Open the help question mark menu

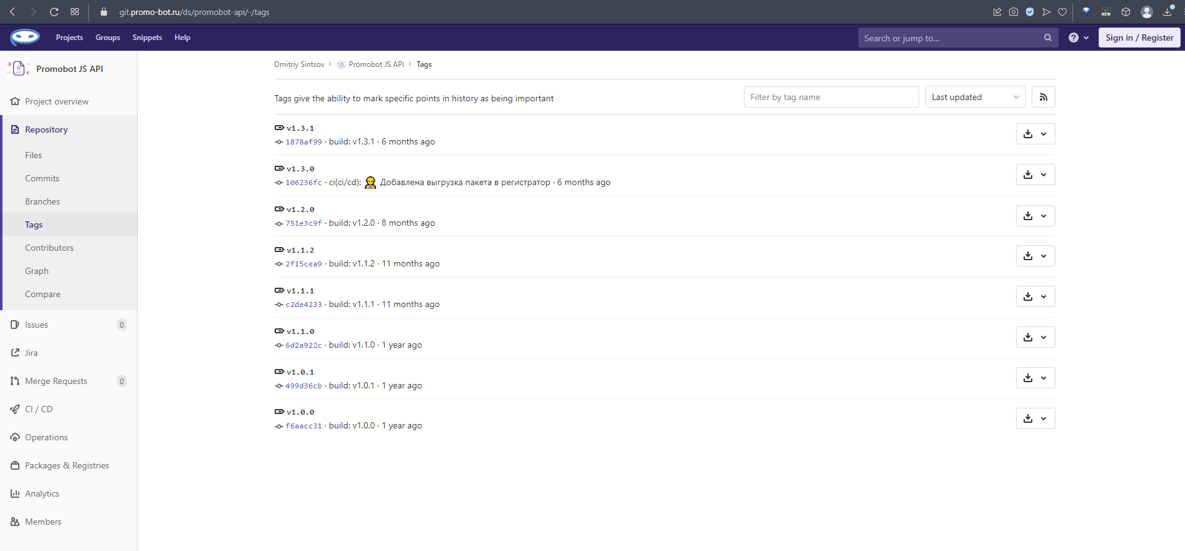point(1079,38)
